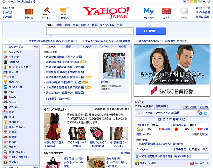Open the ショッピング cart icon
The height and width of the screenshot is (168, 213).
(64, 11)
